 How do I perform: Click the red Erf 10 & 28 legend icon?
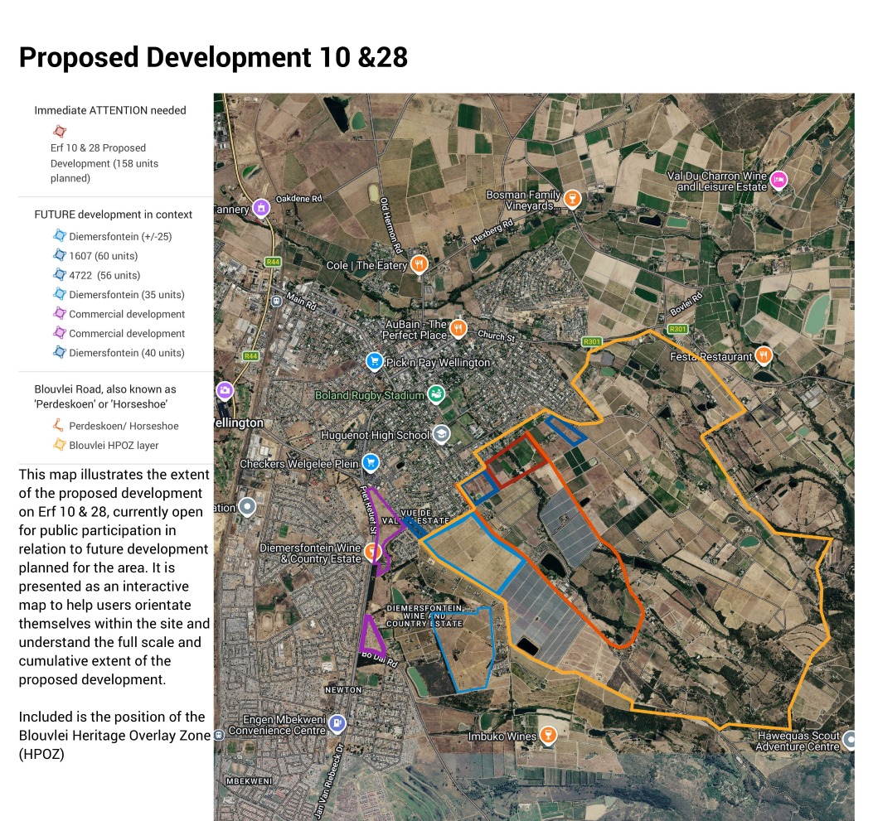60,131
